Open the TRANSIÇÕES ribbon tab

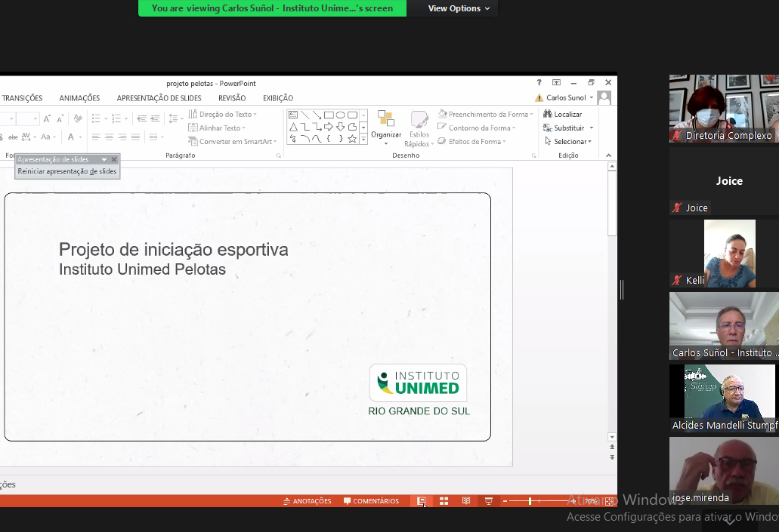point(22,98)
